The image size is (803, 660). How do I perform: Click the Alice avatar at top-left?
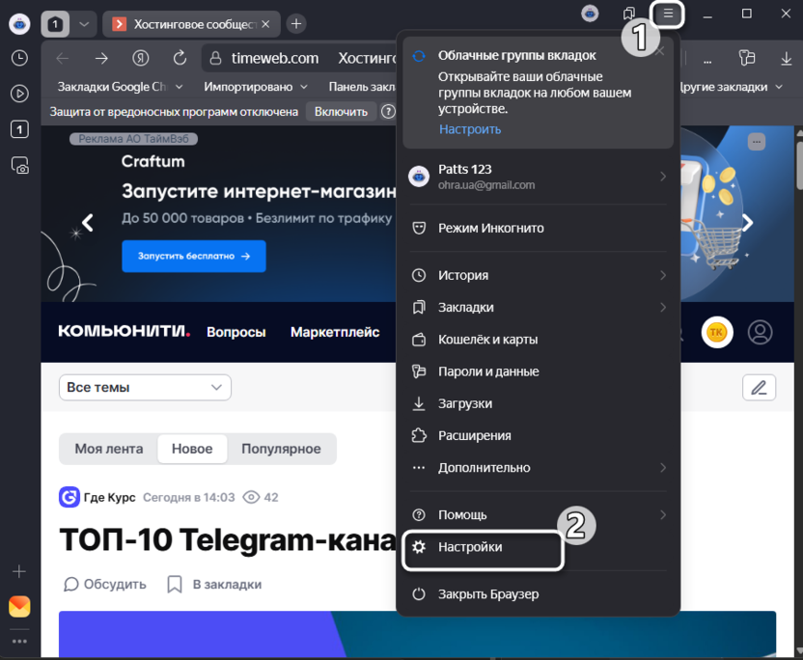point(19,24)
